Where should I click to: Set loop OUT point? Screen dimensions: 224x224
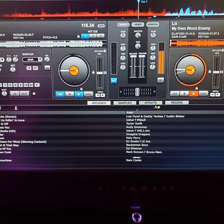[x=24, y=94]
